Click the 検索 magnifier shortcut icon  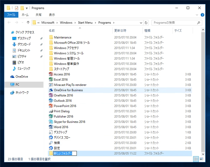click(51, 143)
